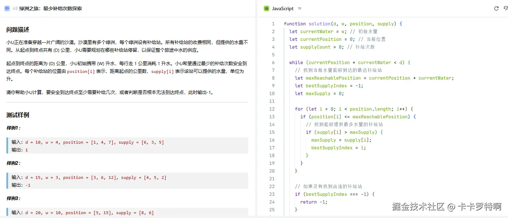Click the while loop condition on line 6
Screen dimensions: 508x218
point(353,62)
